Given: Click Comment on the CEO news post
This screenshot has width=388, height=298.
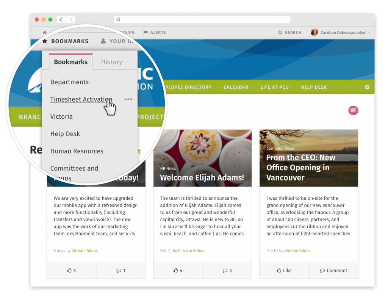Looking at the screenshot, I should (x=333, y=270).
